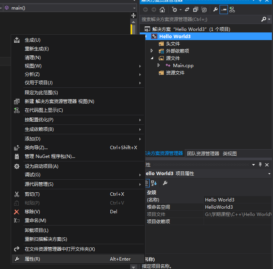The image size is (273, 269).
Task: Click 新建 解决方案资源管理器 视图(N)
Action: 78,101
